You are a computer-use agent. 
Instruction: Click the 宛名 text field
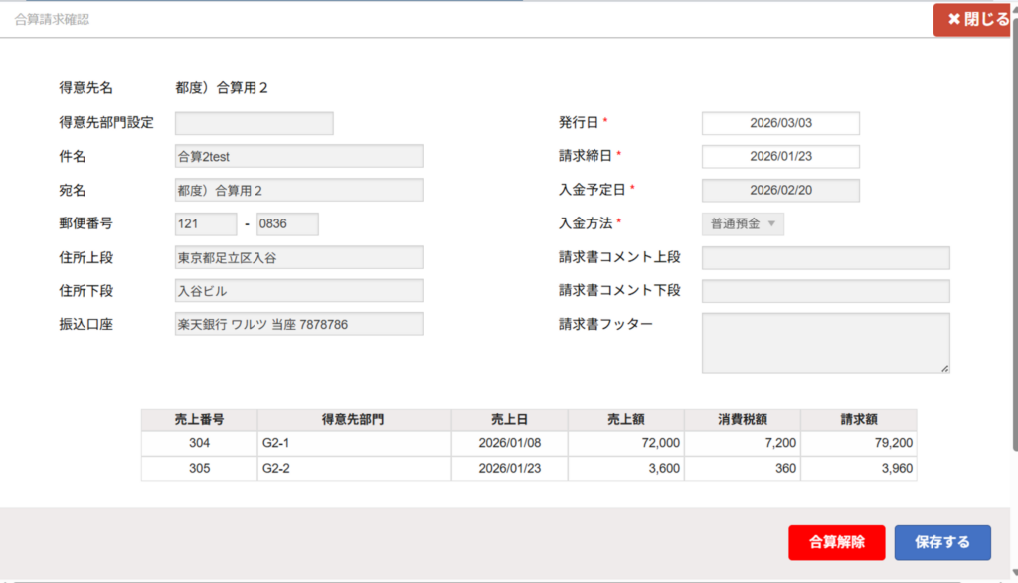pos(298,190)
